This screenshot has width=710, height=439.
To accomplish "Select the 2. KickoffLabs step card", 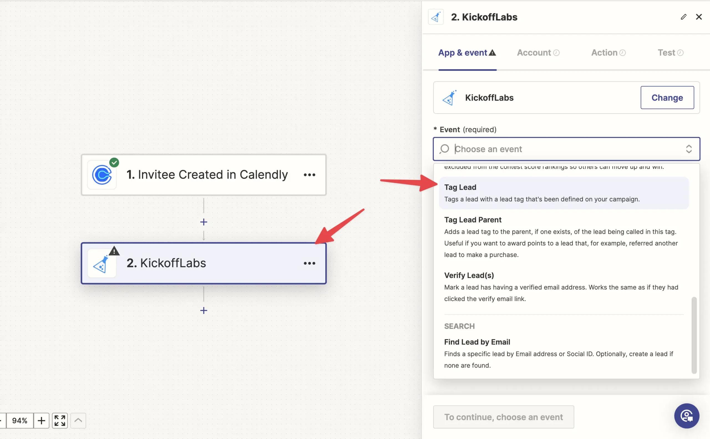I will pos(204,263).
